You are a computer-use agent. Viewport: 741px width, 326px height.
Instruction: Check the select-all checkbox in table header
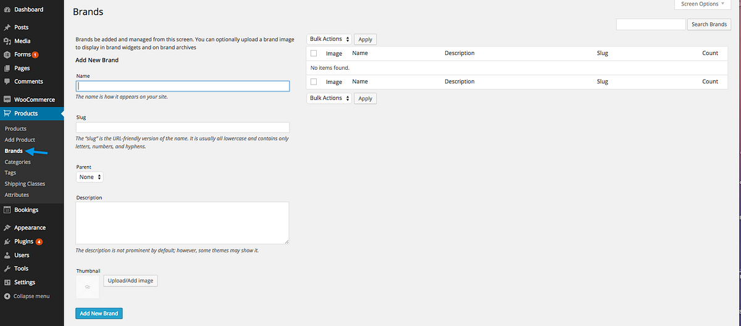pos(314,54)
